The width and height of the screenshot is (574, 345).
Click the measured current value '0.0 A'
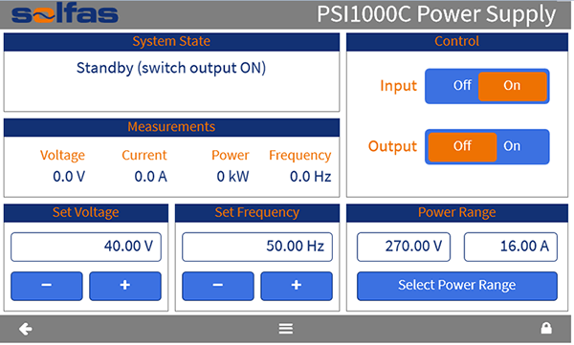tap(151, 177)
